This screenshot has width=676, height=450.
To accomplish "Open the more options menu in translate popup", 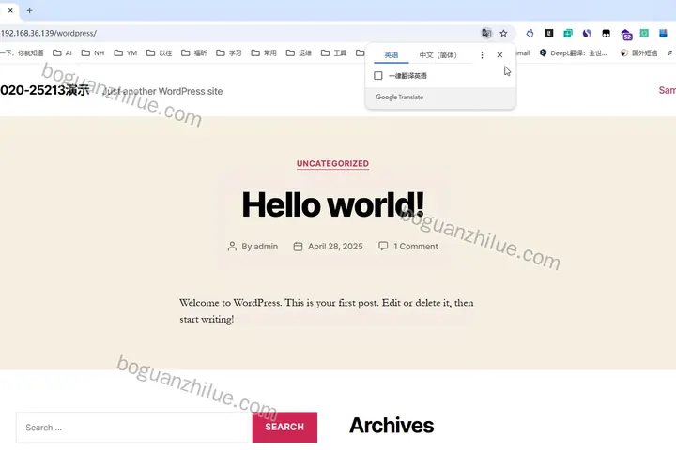I will pos(482,55).
